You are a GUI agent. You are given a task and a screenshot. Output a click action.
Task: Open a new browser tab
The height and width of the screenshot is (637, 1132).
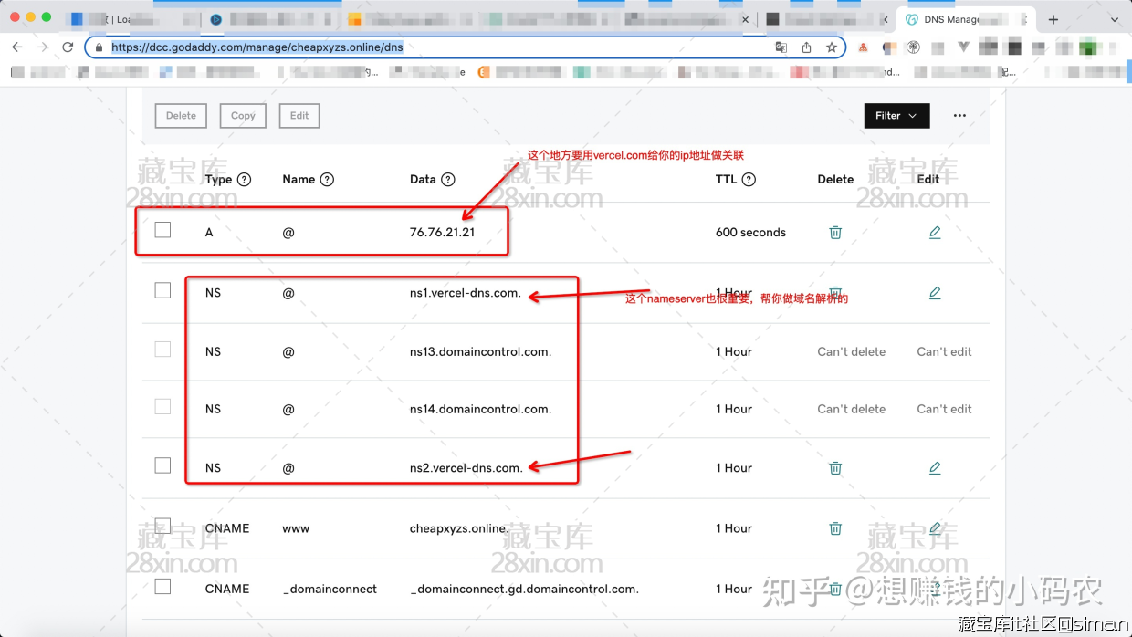[1053, 19]
